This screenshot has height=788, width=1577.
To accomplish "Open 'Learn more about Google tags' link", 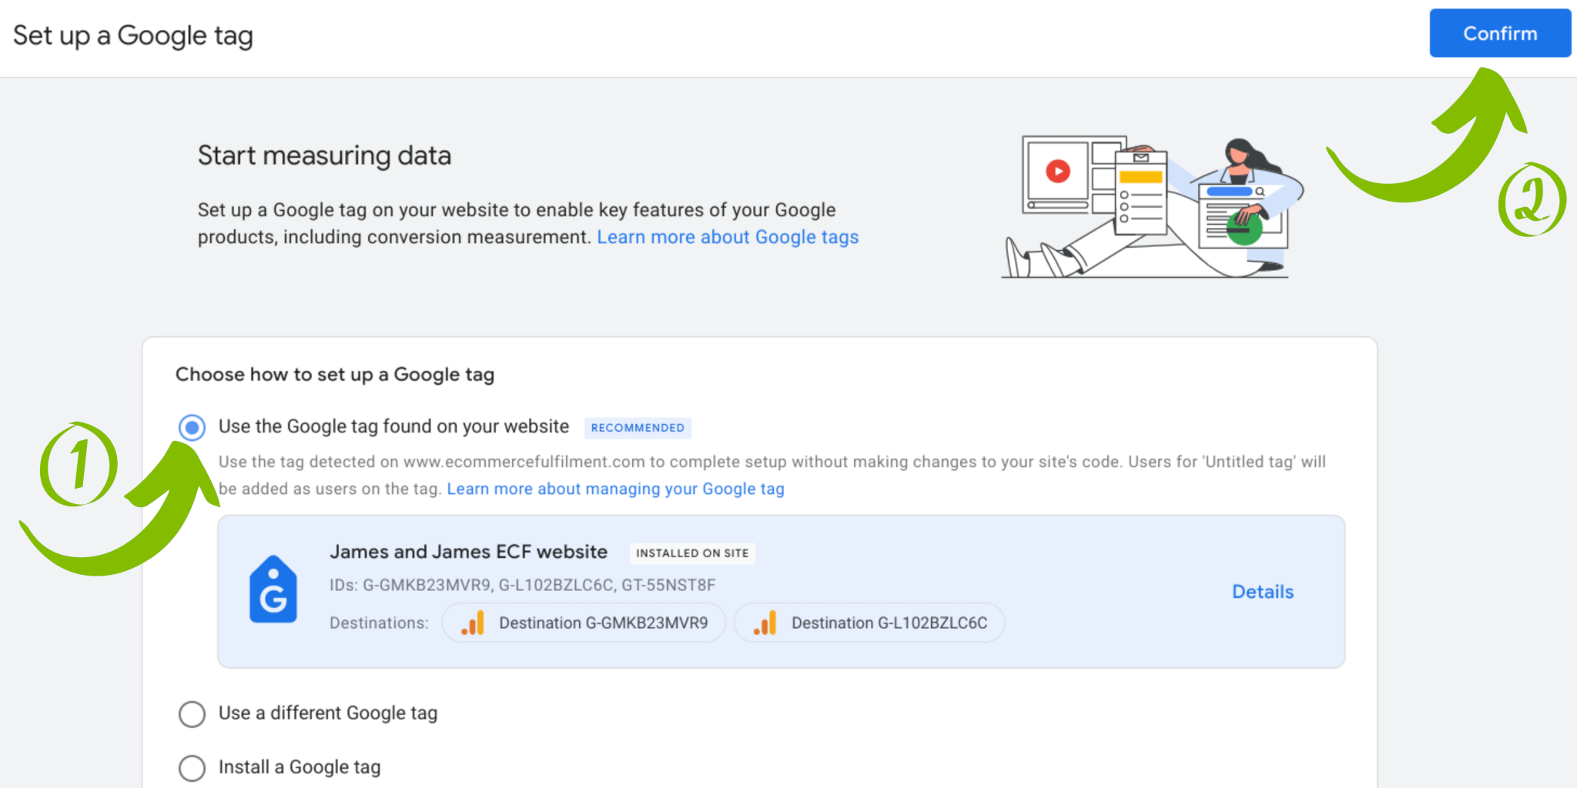I will click(x=728, y=237).
